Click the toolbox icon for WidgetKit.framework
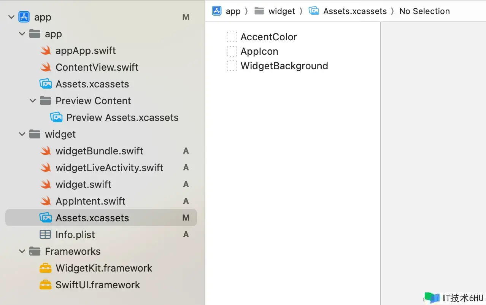 tap(45, 268)
